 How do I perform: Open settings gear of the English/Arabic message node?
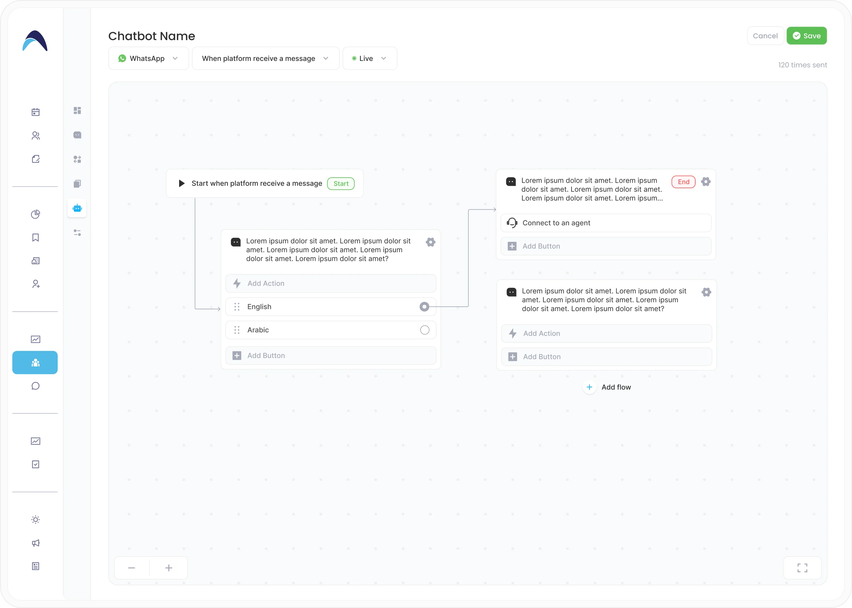(x=430, y=242)
